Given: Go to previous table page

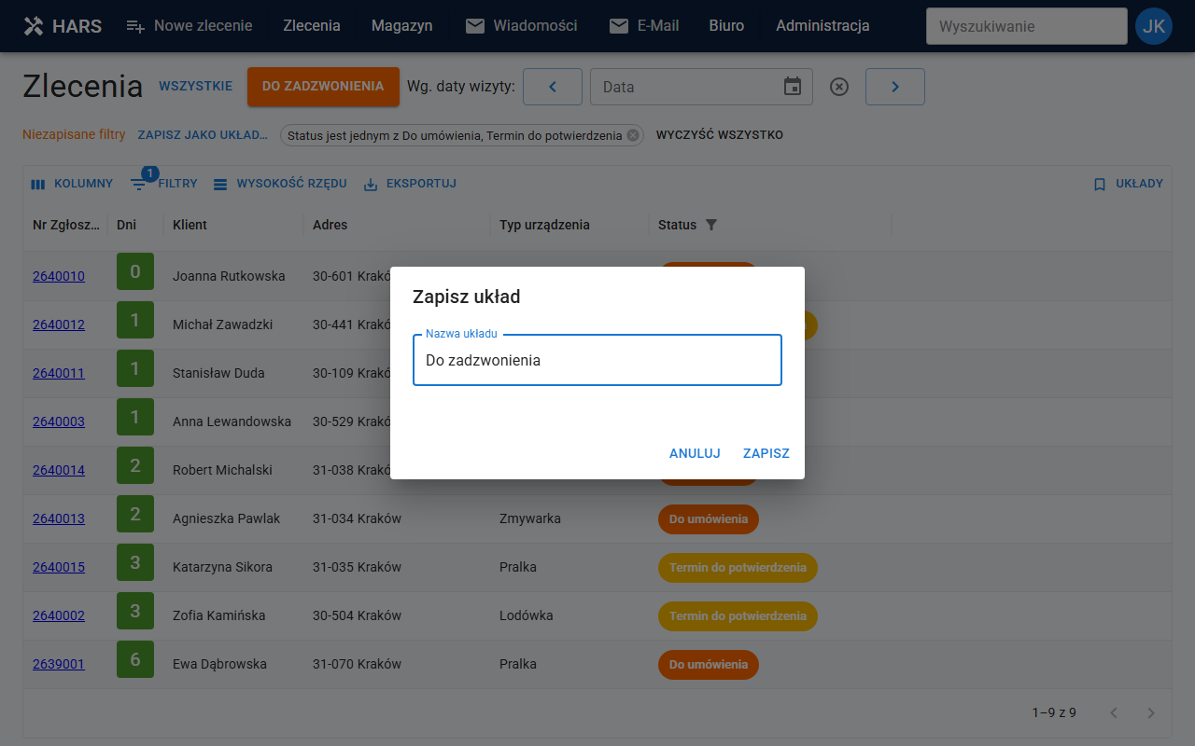Looking at the screenshot, I should pos(1114,713).
